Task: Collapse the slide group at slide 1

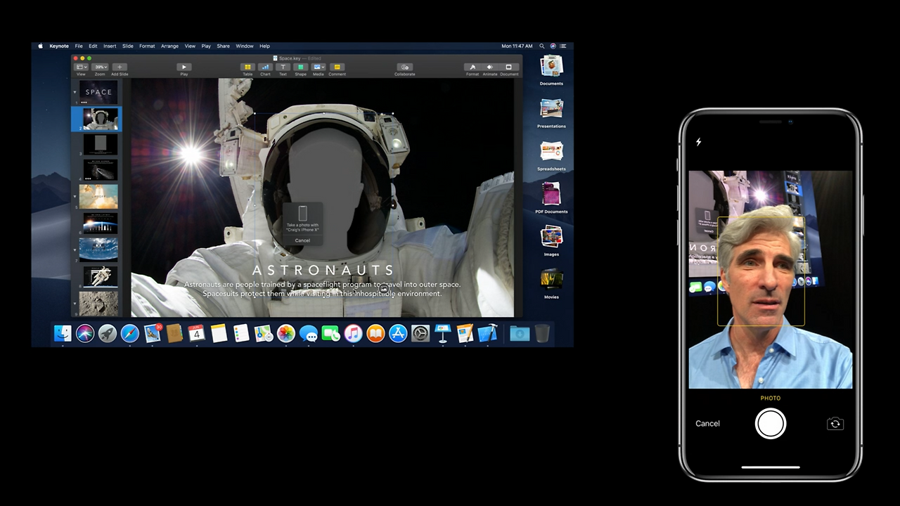Action: [75, 92]
